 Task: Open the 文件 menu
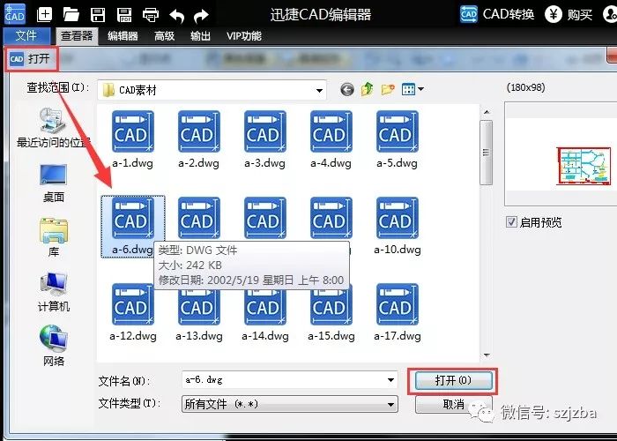point(26,36)
